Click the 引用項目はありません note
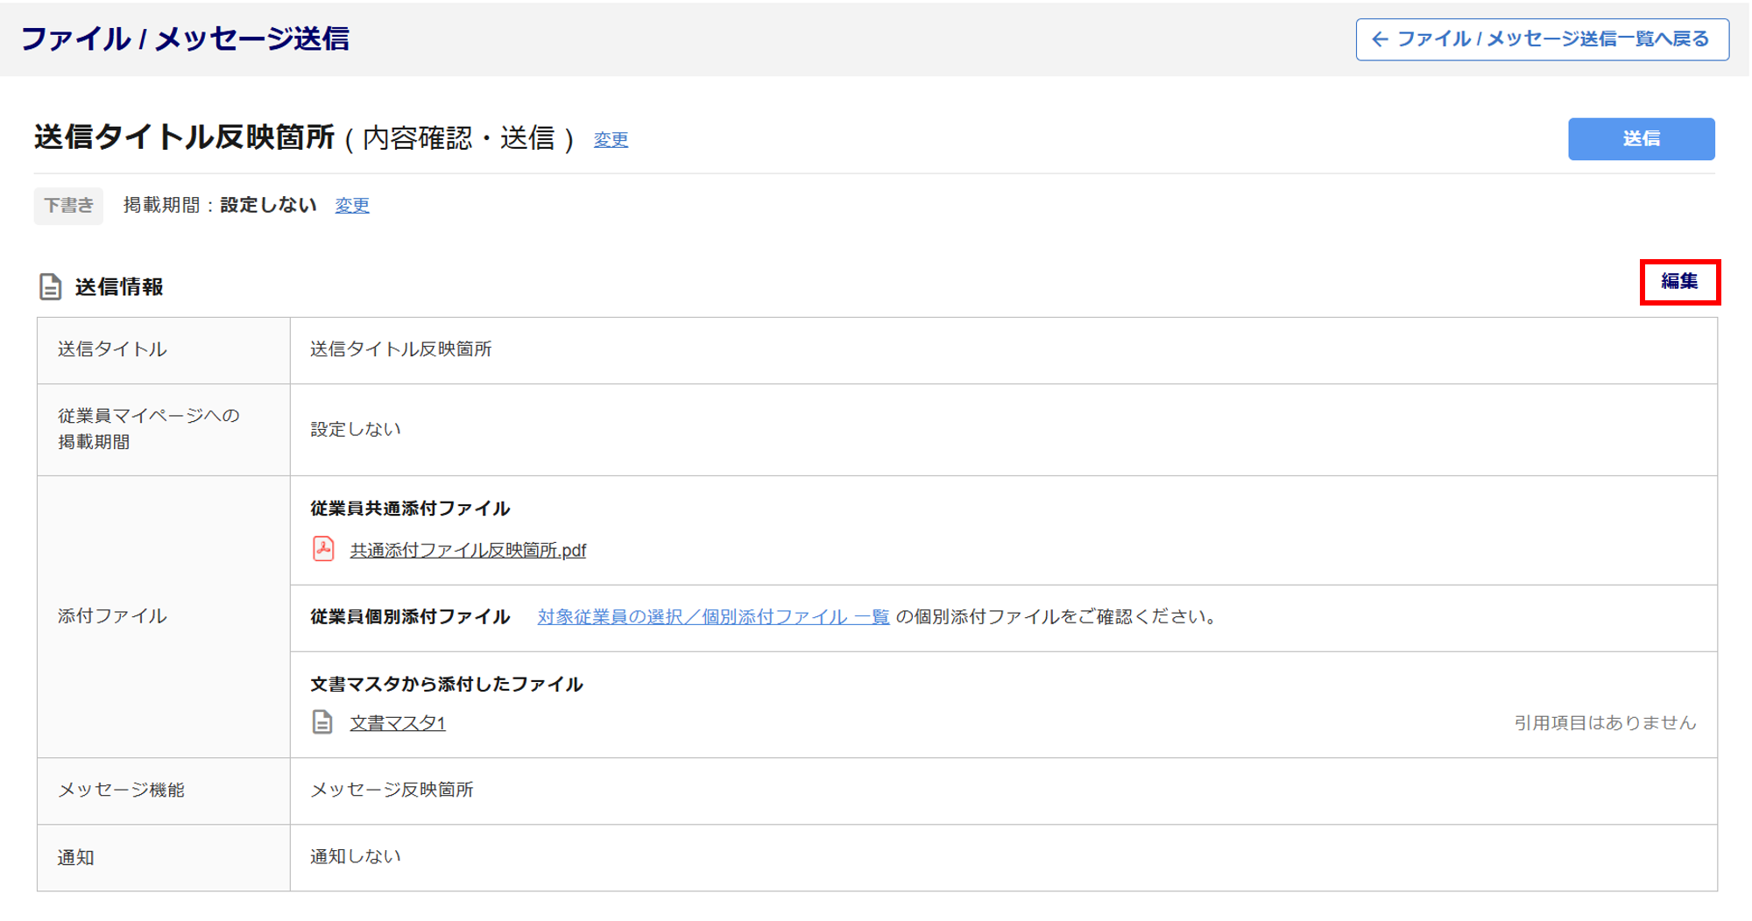 (1604, 723)
